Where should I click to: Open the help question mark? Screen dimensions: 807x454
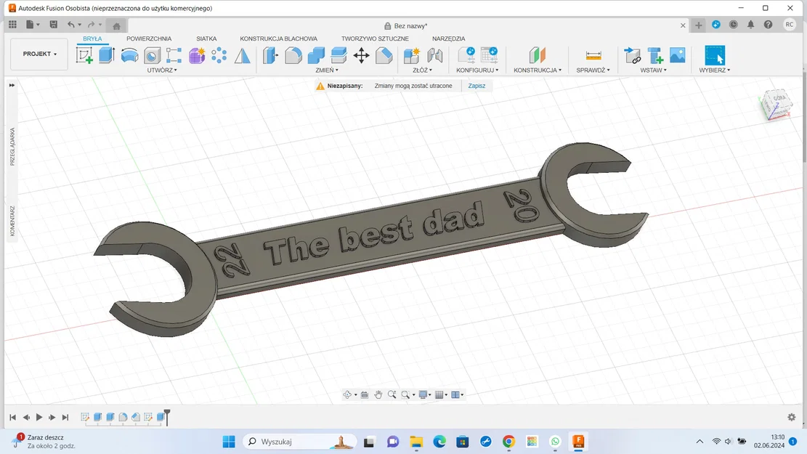(x=768, y=25)
